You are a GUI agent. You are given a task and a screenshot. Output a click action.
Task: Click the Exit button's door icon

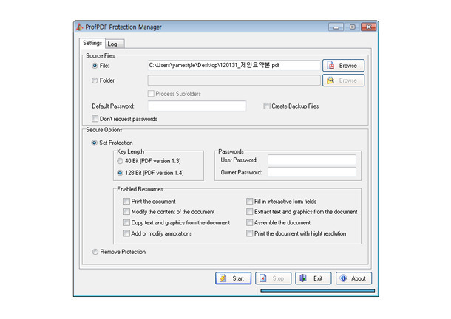click(303, 278)
